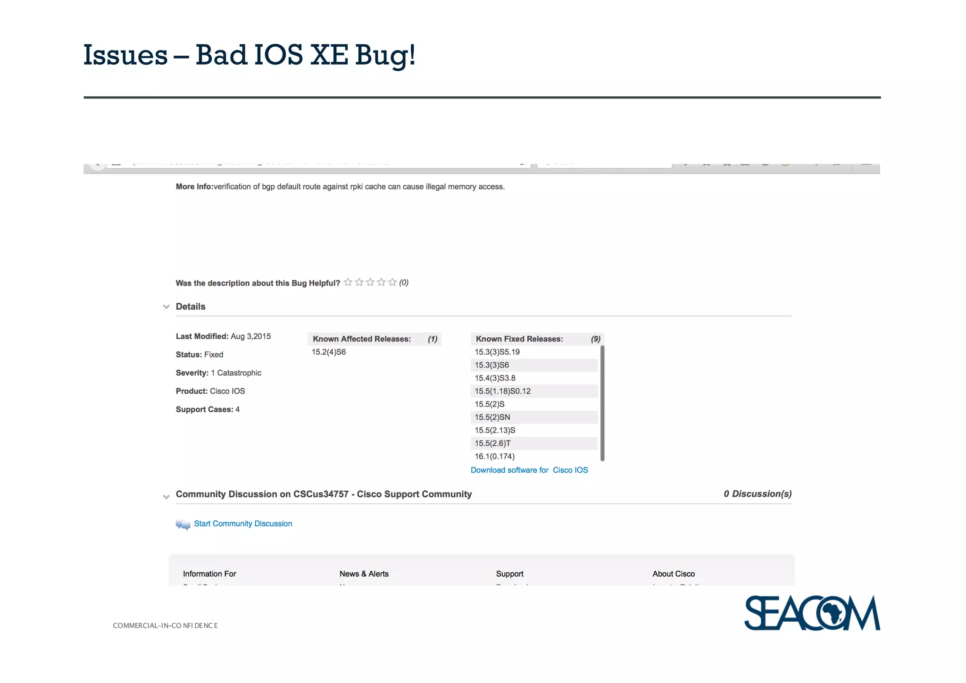Select fixed release 15.5(2.6)T
The height and width of the screenshot is (683, 966).
coord(534,443)
